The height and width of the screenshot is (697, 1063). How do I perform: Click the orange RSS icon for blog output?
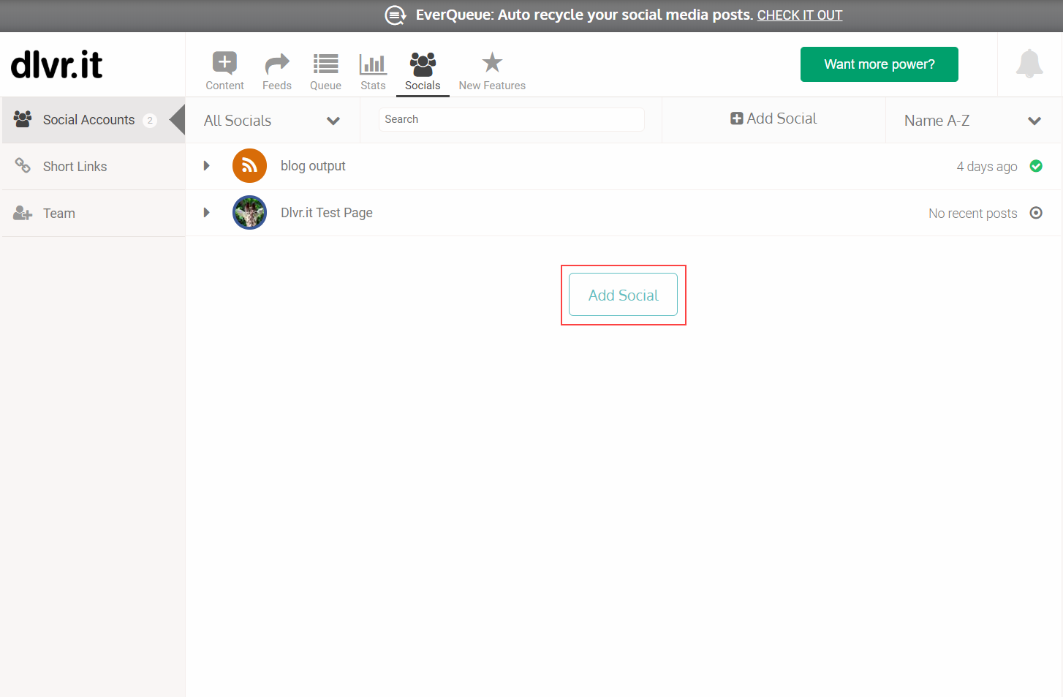point(249,166)
